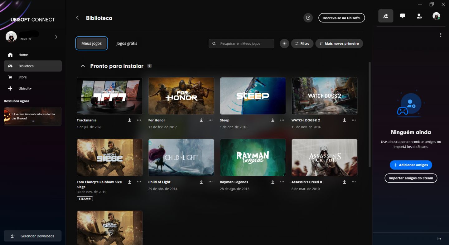
Task: Open more options for WATCH_DOGS 2
Action: (x=354, y=120)
